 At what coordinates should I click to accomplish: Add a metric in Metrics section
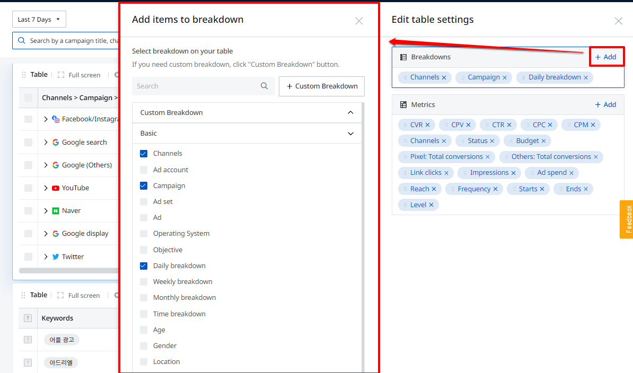click(x=605, y=104)
